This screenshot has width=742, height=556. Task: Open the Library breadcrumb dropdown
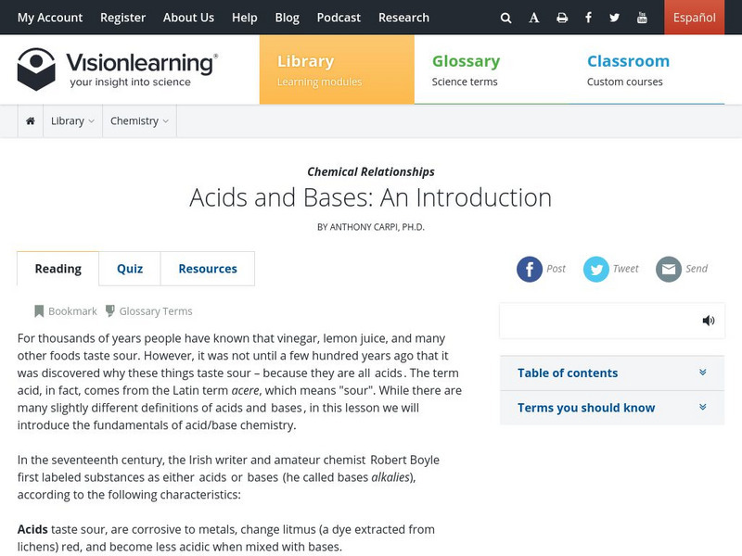(72, 121)
